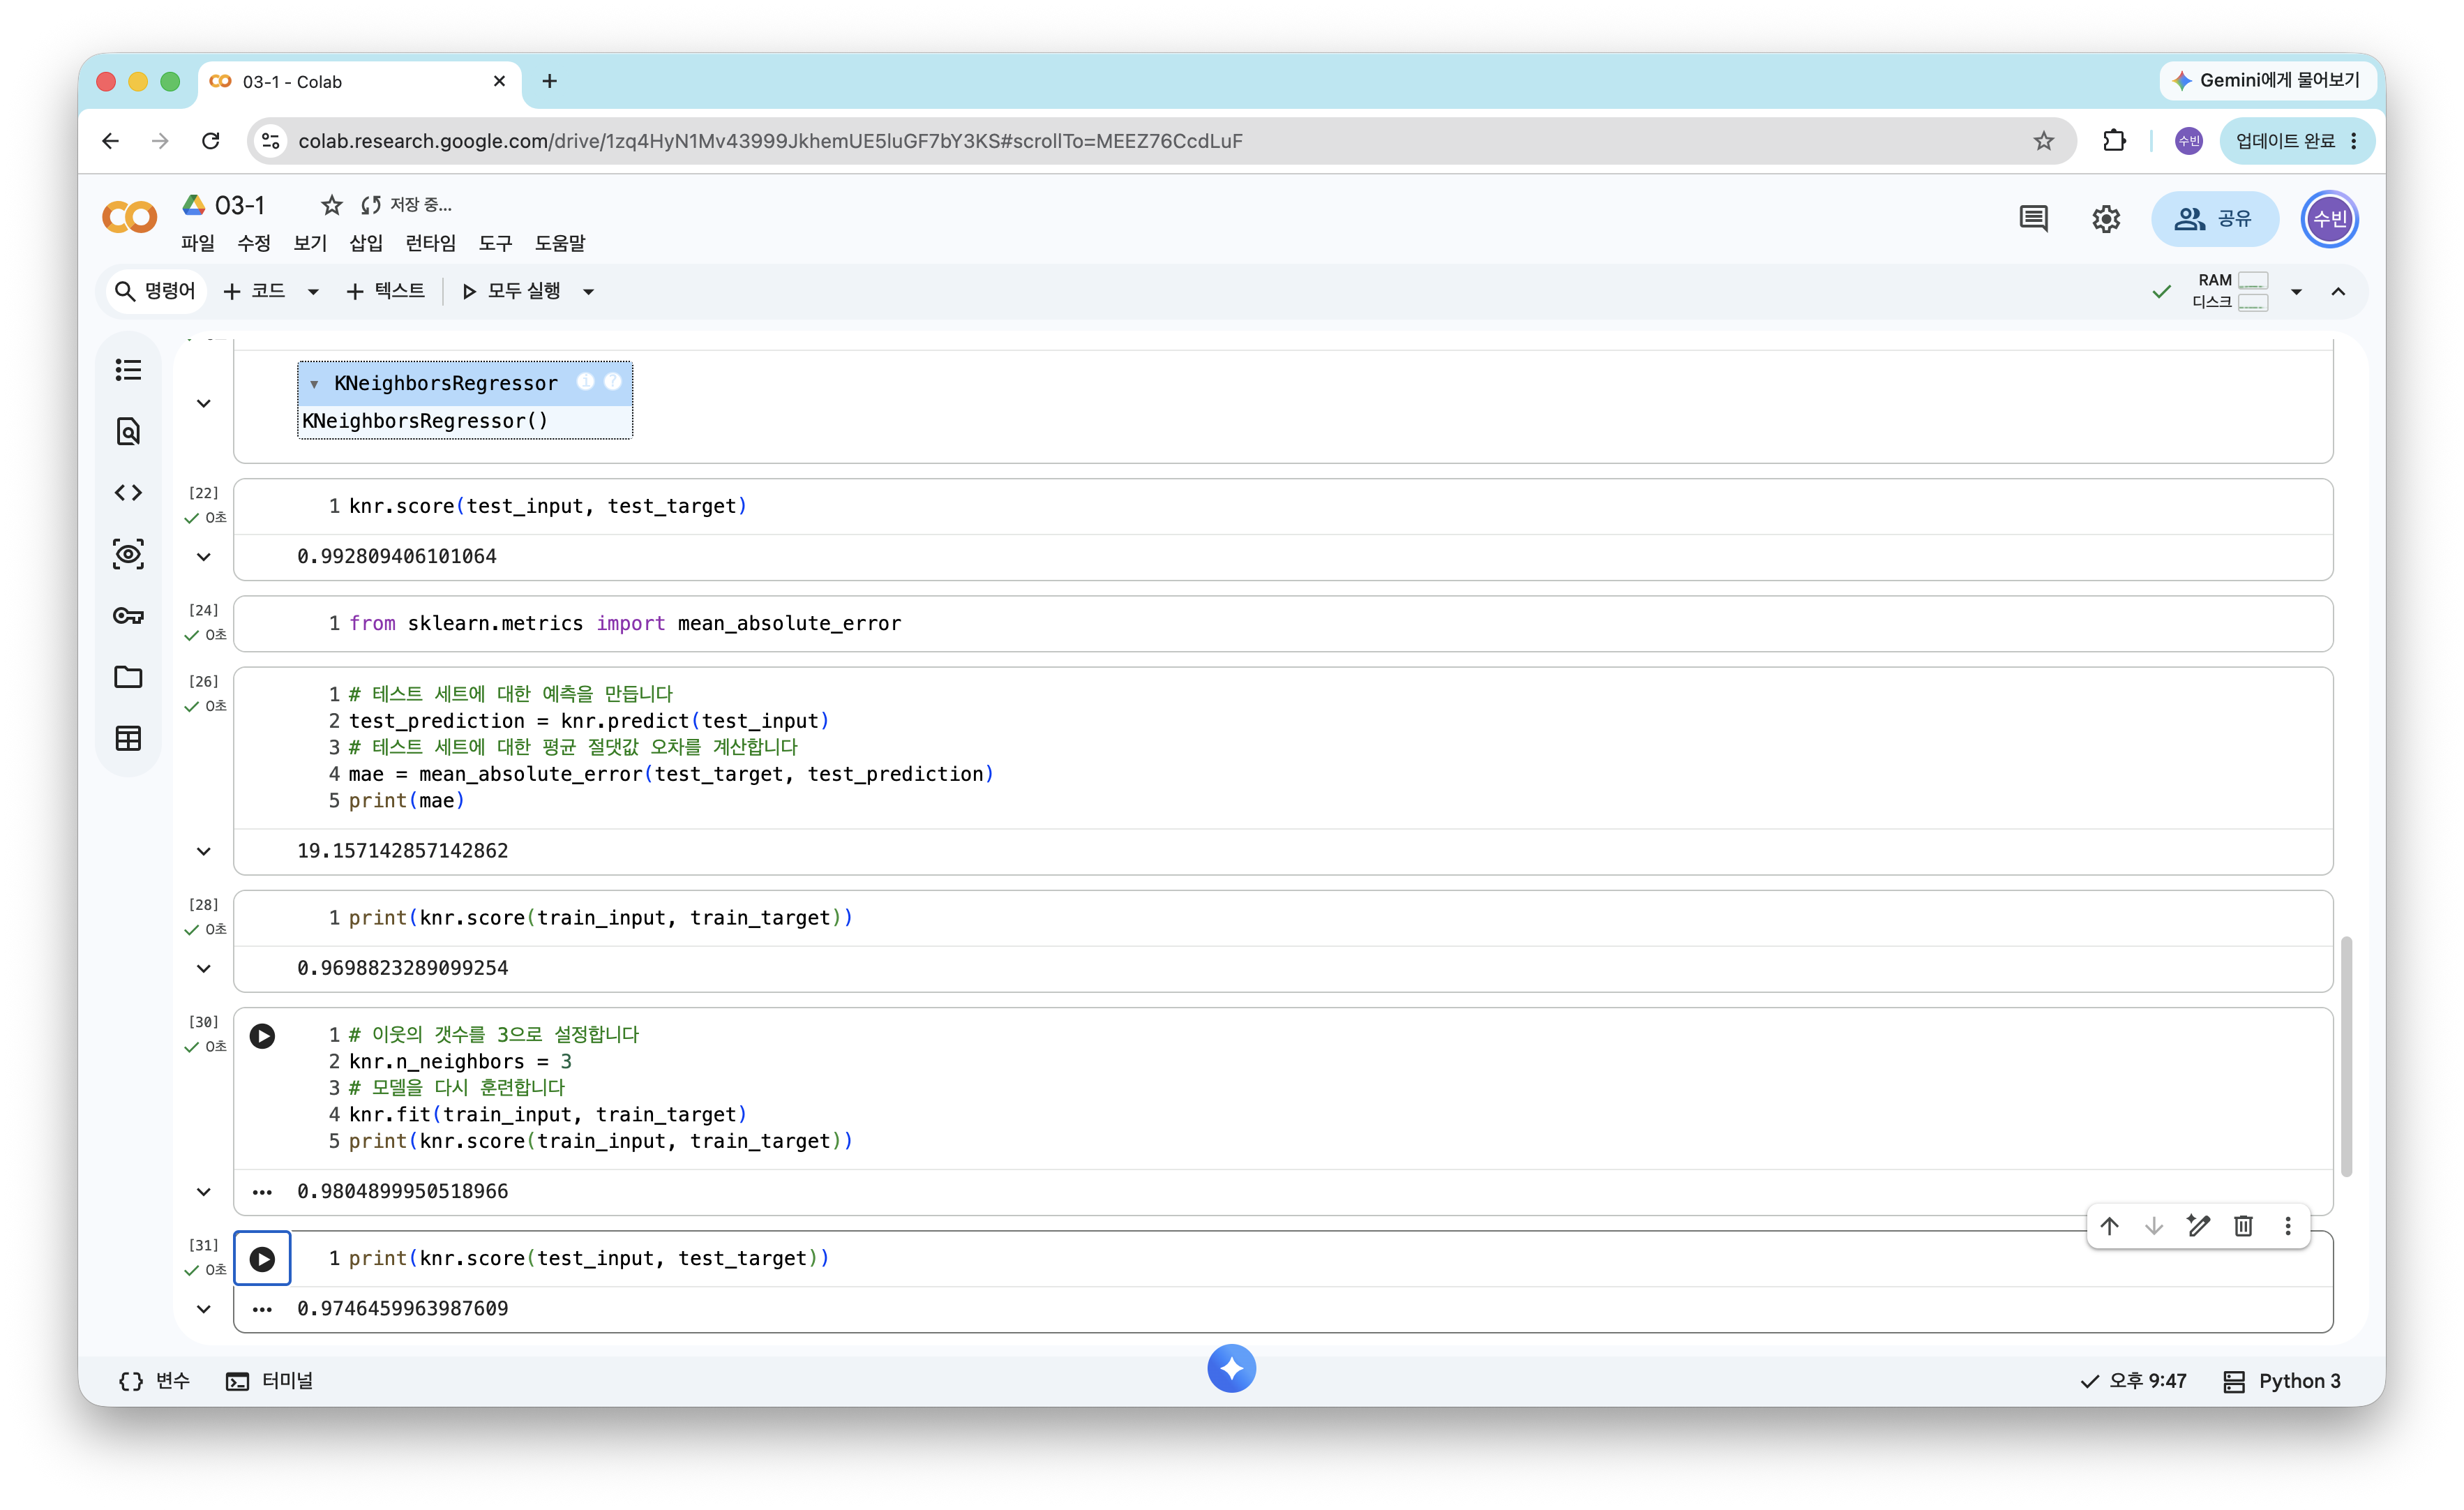Open the code snippets sidebar icon

point(128,492)
